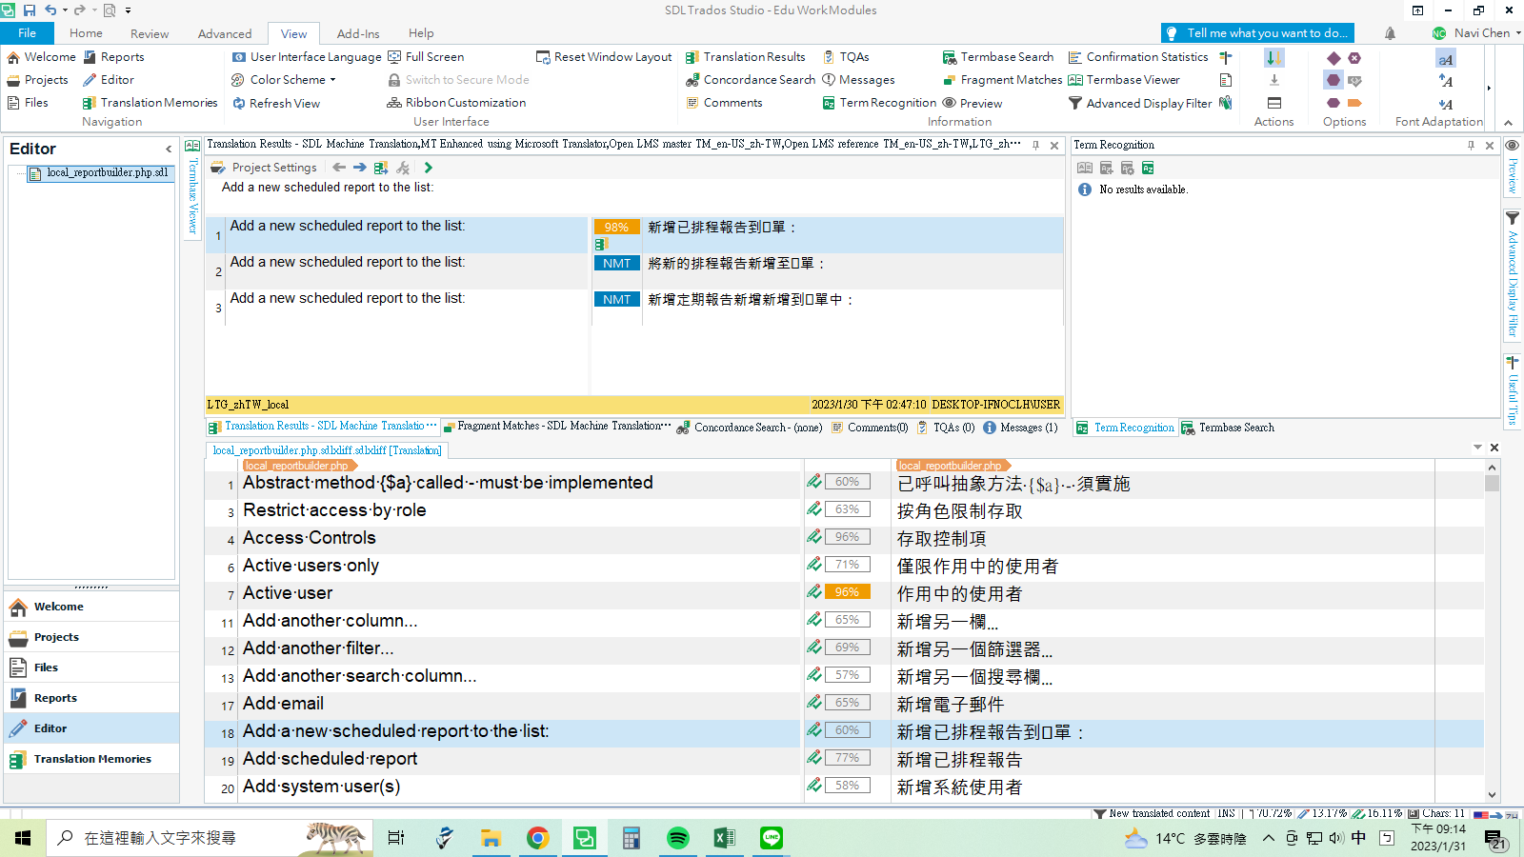Toggle the orange tag option

(1354, 103)
